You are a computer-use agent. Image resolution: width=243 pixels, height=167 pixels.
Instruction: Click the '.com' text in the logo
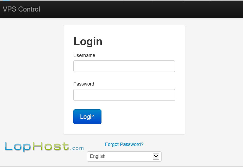tap(77, 148)
